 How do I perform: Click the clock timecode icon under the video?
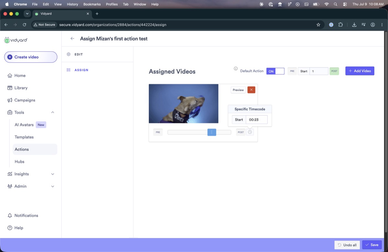(250, 132)
